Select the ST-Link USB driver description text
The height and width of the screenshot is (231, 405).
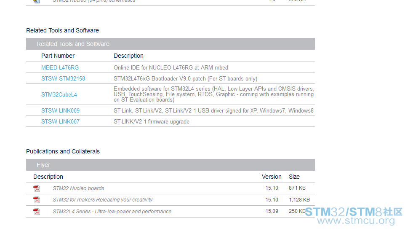(x=213, y=111)
